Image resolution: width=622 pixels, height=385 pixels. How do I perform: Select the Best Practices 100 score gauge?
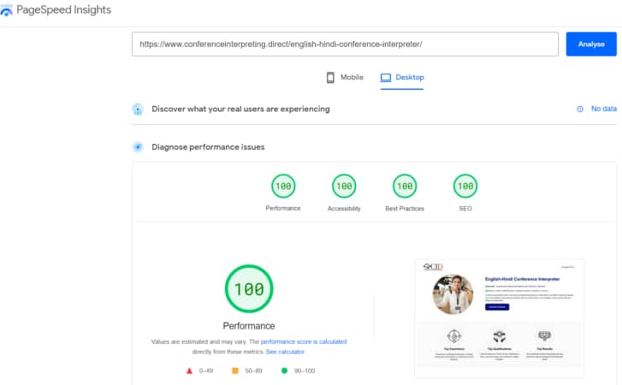(405, 186)
